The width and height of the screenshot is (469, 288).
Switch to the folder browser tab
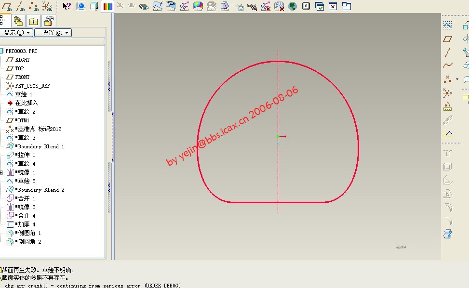pyautogui.click(x=18, y=21)
